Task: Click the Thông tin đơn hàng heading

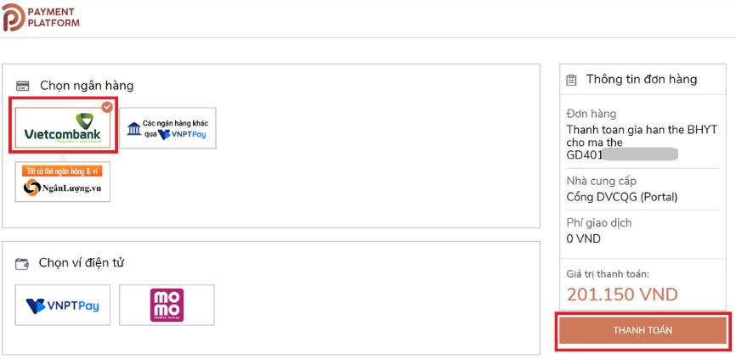Action: 641,80
